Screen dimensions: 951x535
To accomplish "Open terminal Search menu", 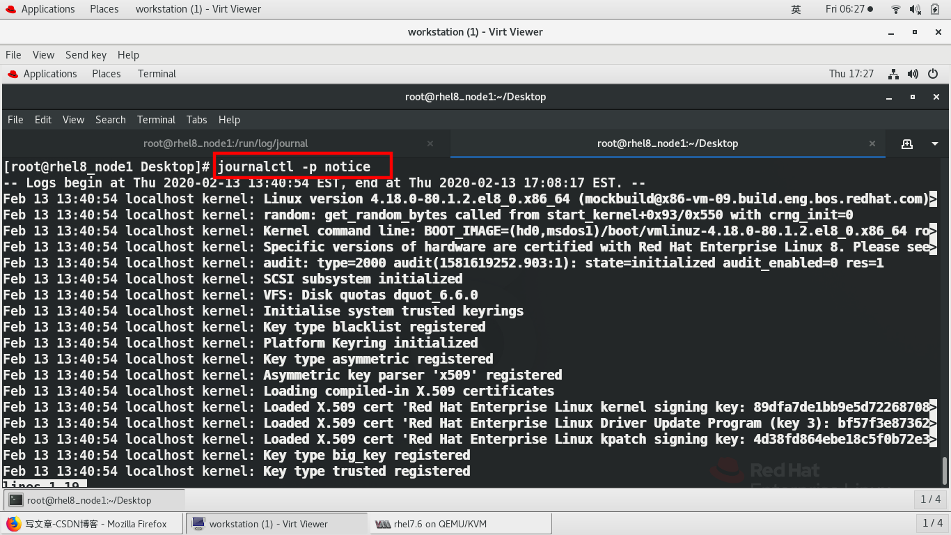I will (x=111, y=120).
